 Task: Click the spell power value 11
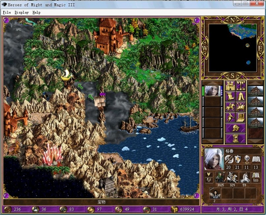point(246,167)
